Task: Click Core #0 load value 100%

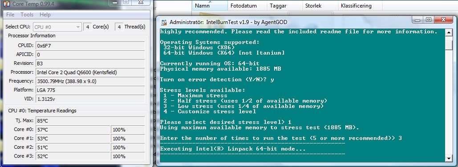Action: (x=128, y=130)
